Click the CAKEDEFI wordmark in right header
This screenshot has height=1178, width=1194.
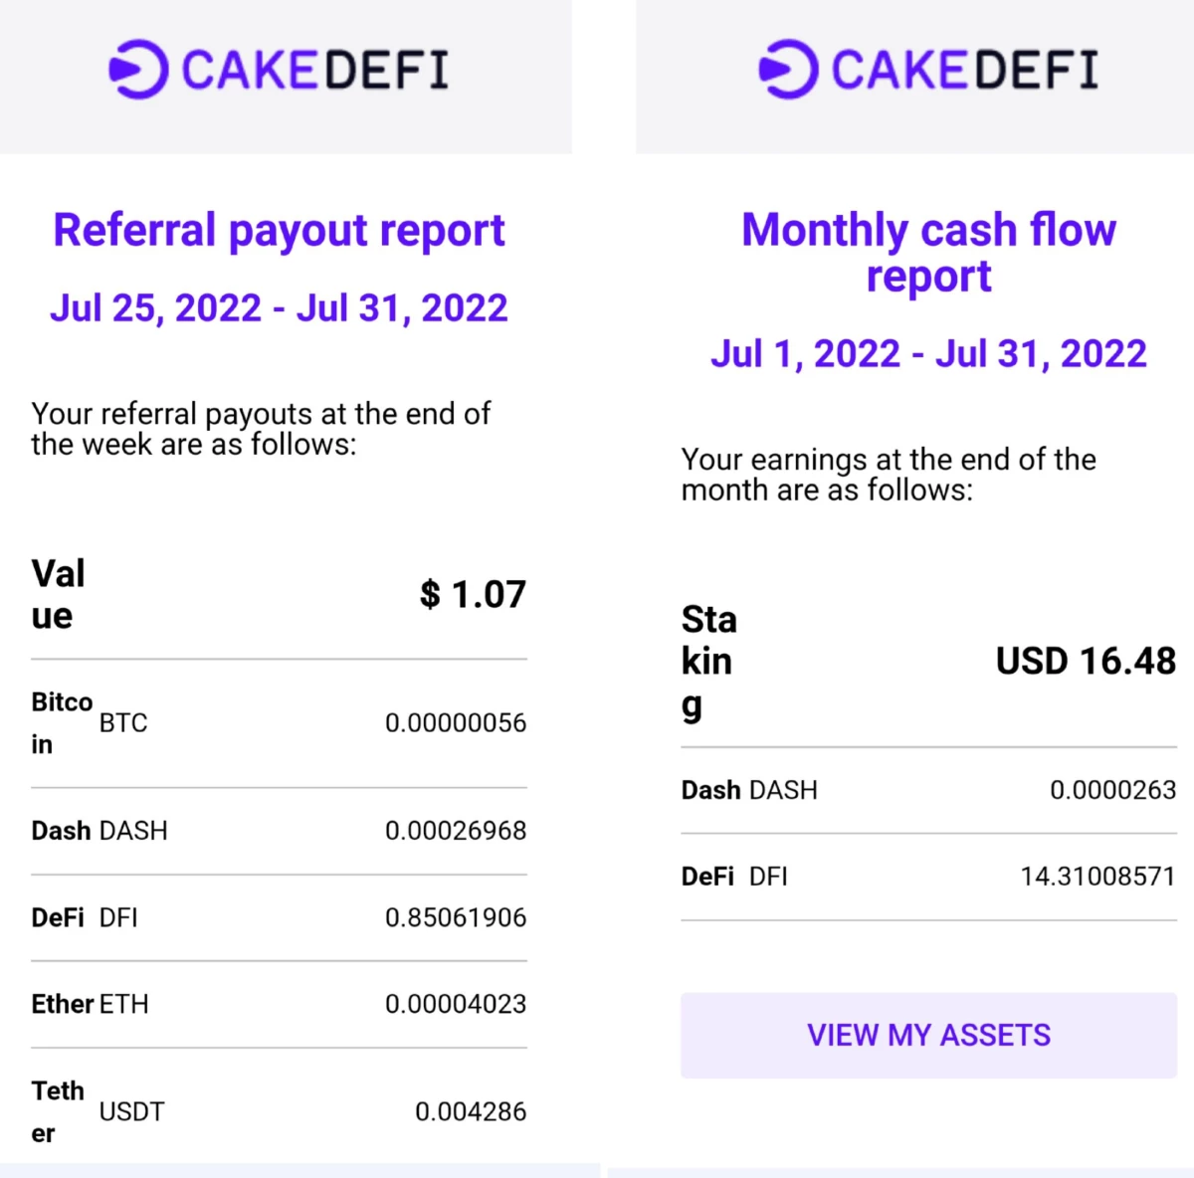coord(965,71)
